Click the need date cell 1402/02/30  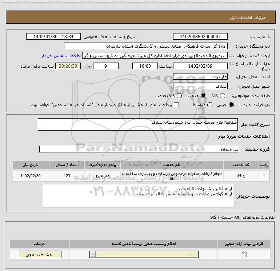[31, 176]
